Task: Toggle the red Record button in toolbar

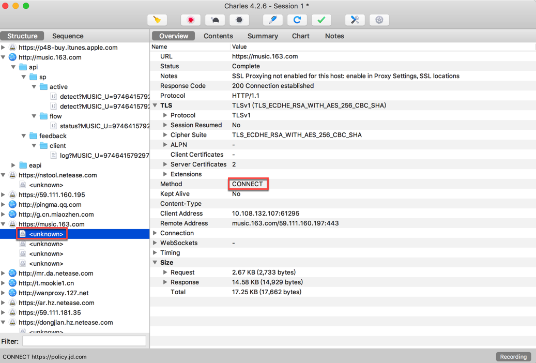Action: [190, 20]
